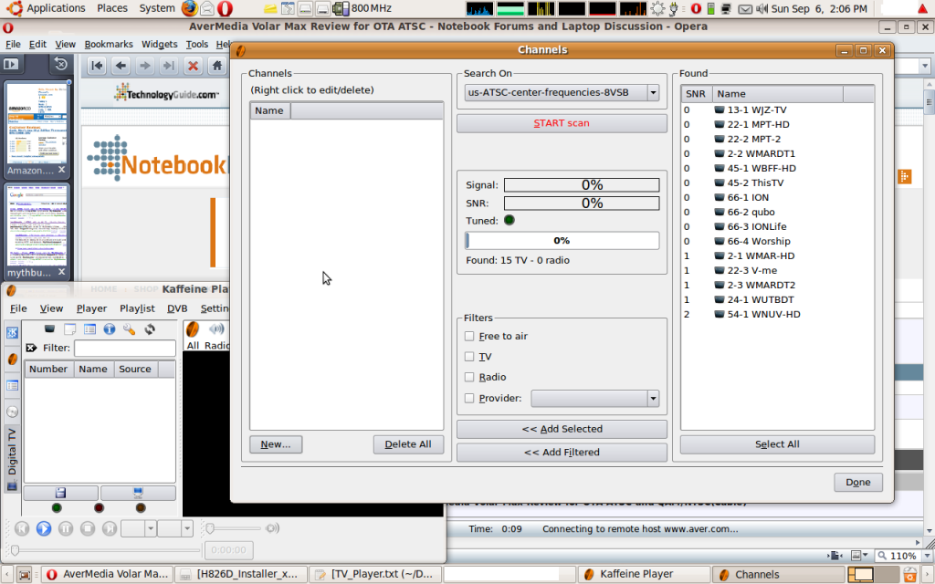Click the volume speaker icon in the system tray
The height and width of the screenshot is (584, 935).
tap(762, 9)
